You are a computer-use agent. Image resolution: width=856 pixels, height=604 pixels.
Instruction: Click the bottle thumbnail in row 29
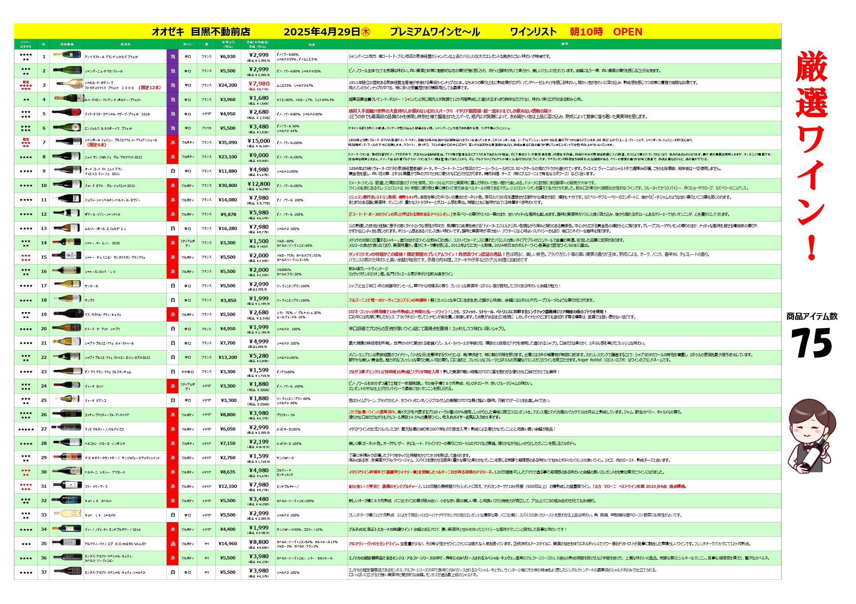pyautogui.click(x=66, y=457)
